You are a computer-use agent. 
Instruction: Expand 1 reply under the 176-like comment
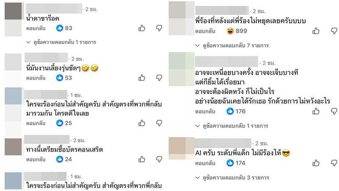(x=231, y=126)
